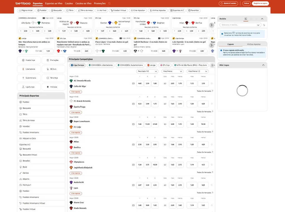This screenshot has width=285, height=212.
Task: Click the trophy icon on Libertadores tile
Action: [x=23, y=69]
